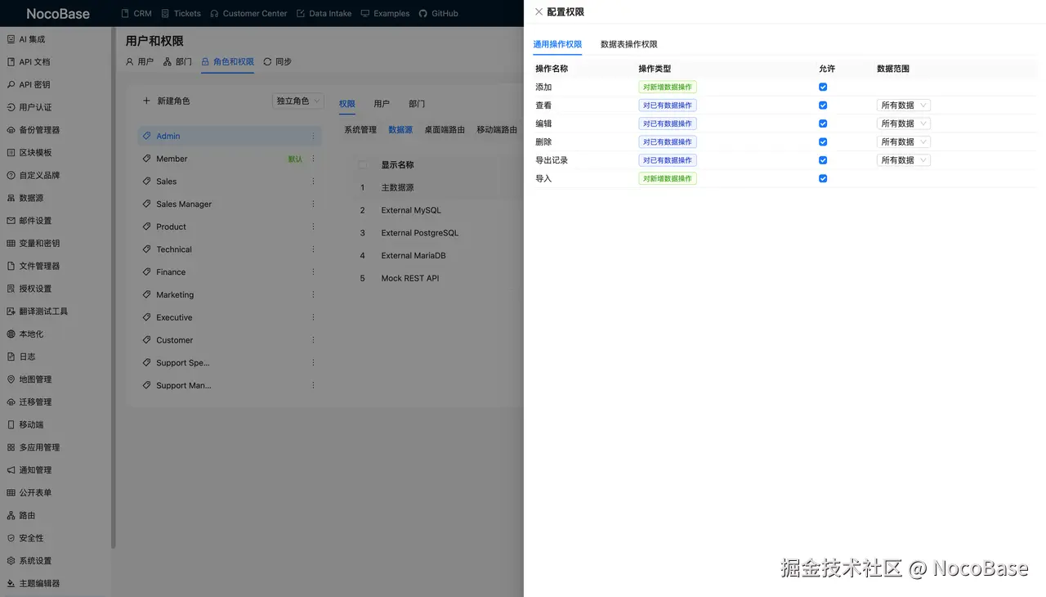Screen dimensions: 1046x597
Task: Switch to 数据表操作权限 tab
Action: point(629,44)
